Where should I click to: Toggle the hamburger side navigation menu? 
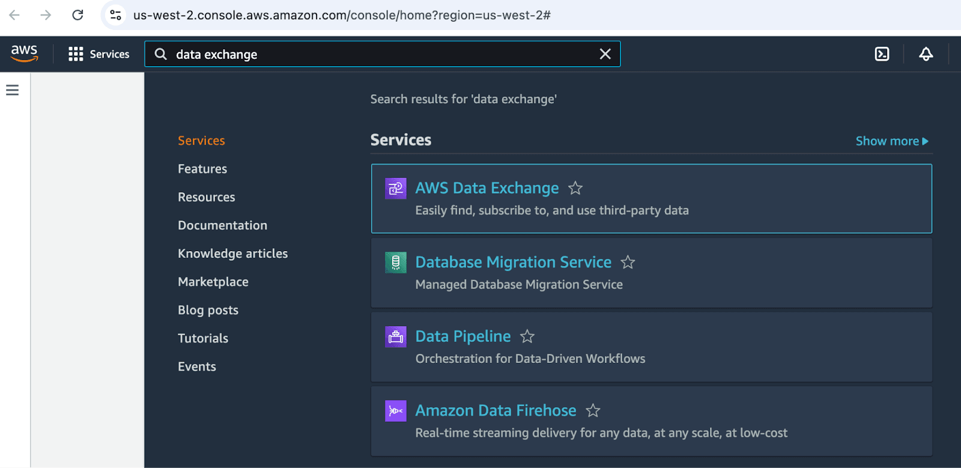(x=13, y=90)
